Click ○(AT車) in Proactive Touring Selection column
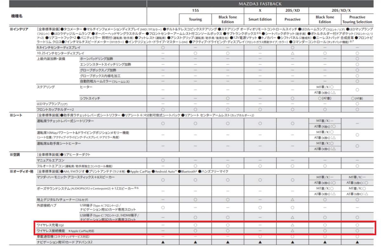Viewport: 381px width, 247px height. (x=357, y=99)
